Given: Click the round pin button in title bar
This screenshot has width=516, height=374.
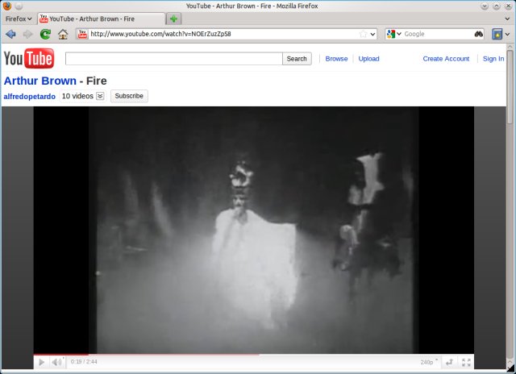Looking at the screenshot, I should tap(19, 6).
